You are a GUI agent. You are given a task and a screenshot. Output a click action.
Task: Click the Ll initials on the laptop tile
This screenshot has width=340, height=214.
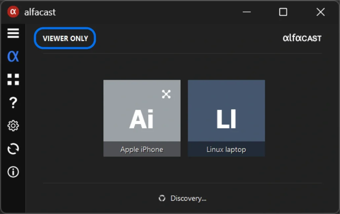pyautogui.click(x=226, y=119)
